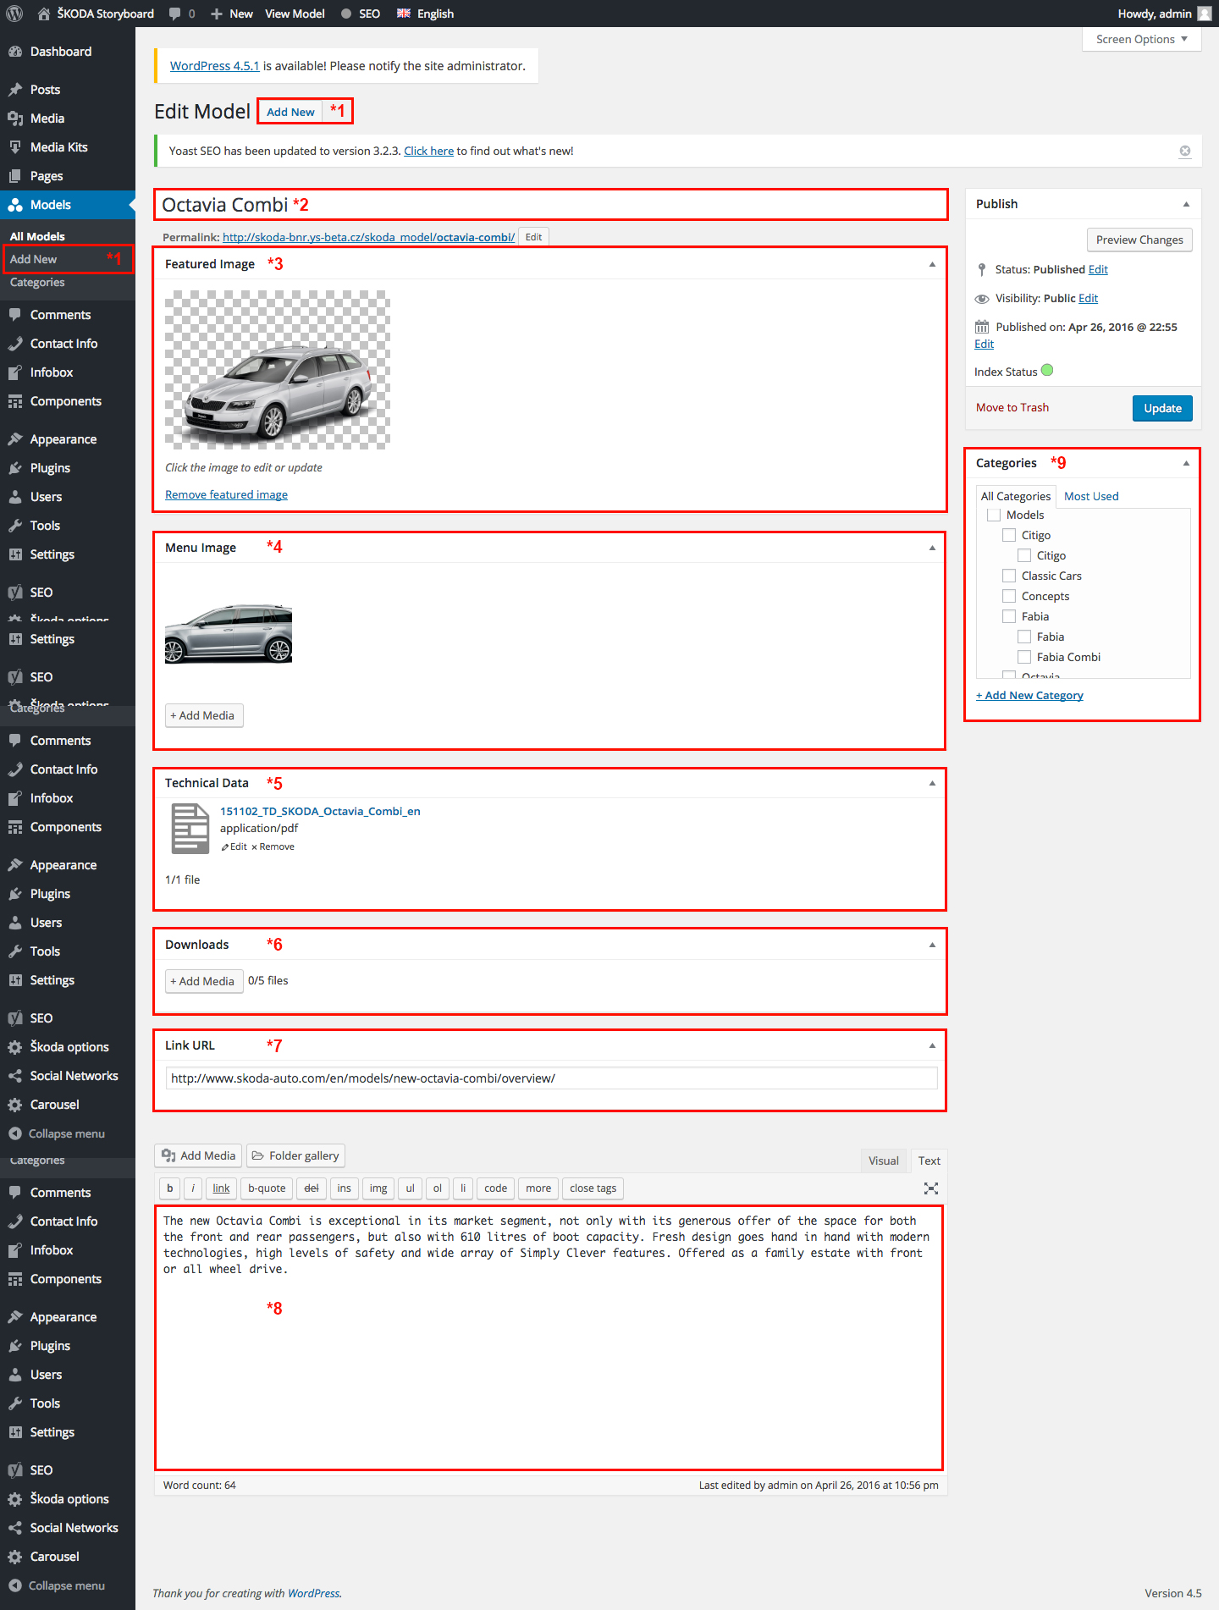Collapse the Link URL panel

(932, 1045)
